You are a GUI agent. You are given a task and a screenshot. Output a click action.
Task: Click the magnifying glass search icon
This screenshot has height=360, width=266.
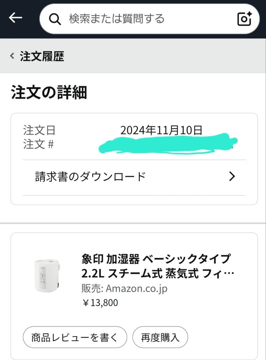pyautogui.click(x=54, y=19)
